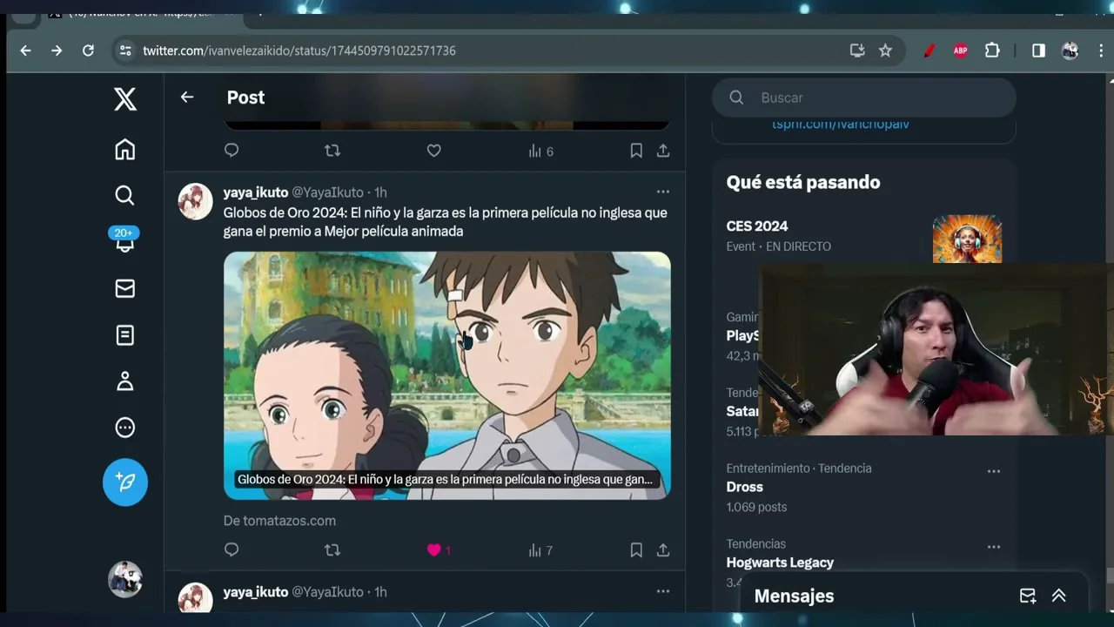
Task: Focus the Buscar search field
Action: tap(864, 98)
